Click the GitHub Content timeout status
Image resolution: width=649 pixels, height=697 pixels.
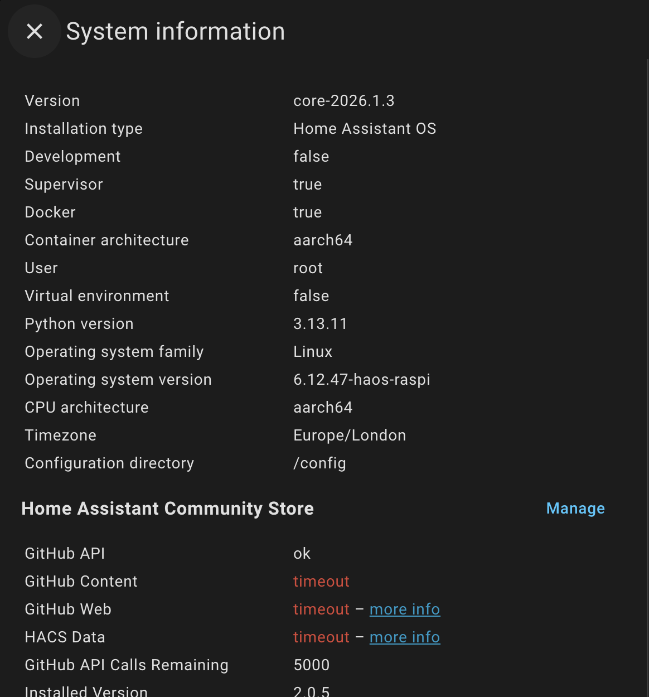[321, 582]
